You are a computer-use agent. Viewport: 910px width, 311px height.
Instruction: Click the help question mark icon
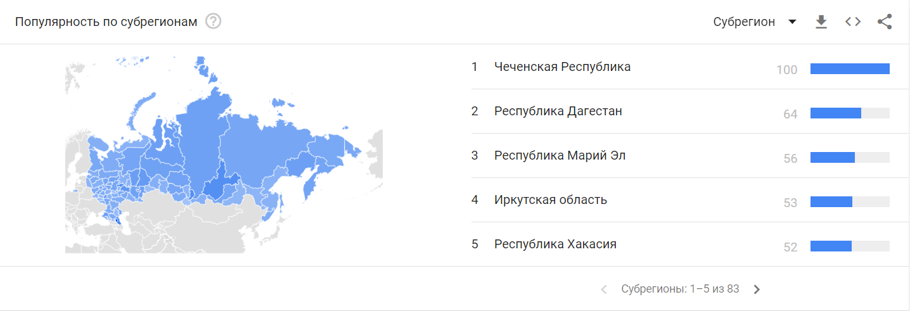(214, 22)
